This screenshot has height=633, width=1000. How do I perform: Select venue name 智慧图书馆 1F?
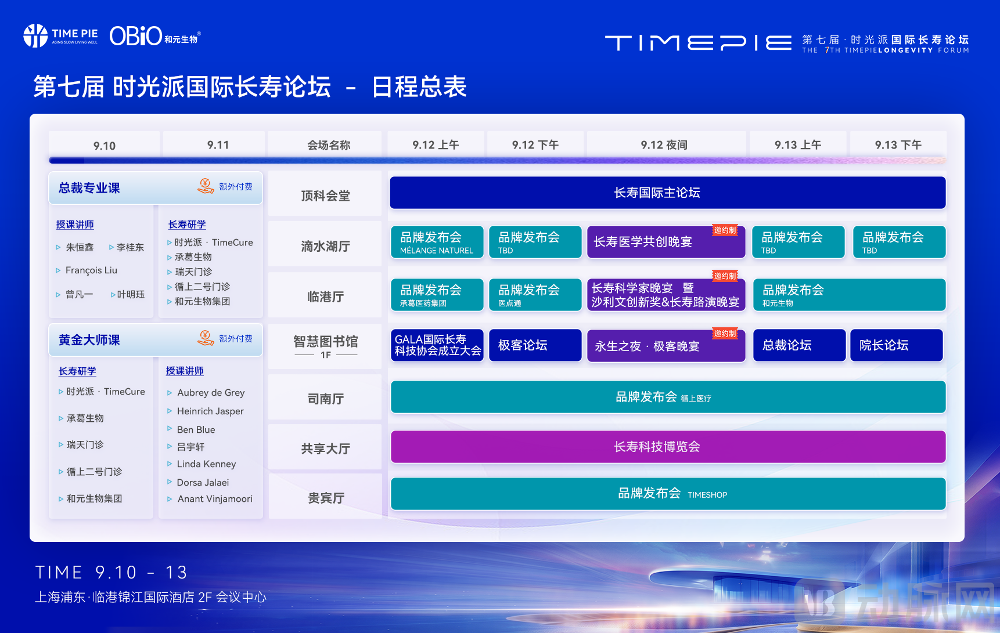click(x=326, y=346)
